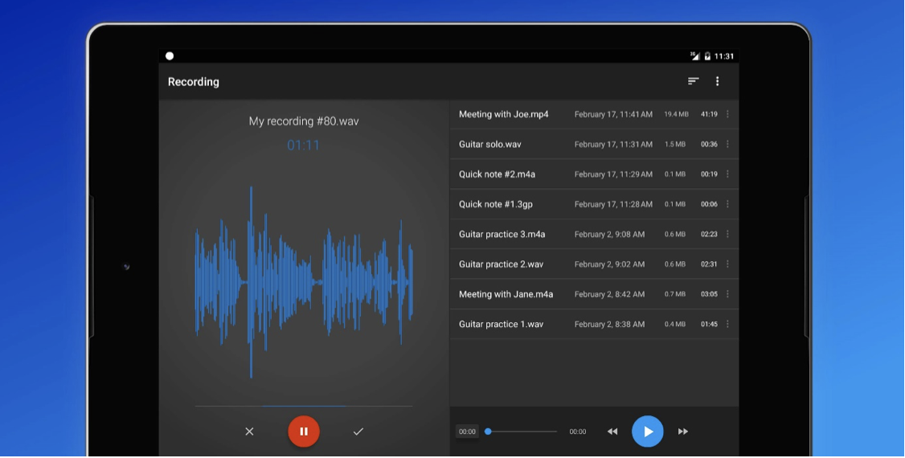Select Guitar solo.wav recording
The width and height of the screenshot is (905, 458).
(x=594, y=144)
